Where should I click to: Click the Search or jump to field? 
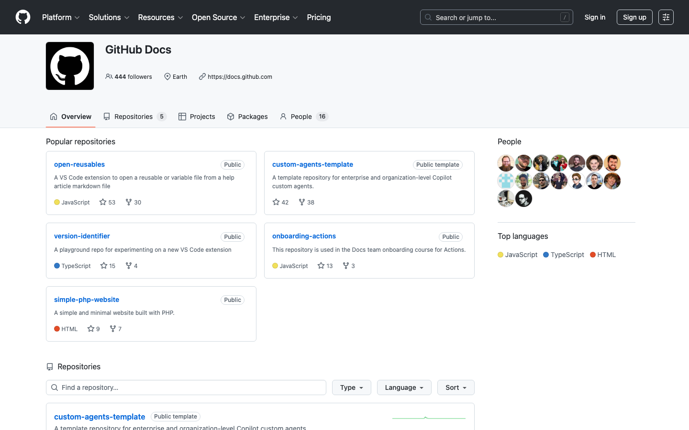[x=497, y=17]
